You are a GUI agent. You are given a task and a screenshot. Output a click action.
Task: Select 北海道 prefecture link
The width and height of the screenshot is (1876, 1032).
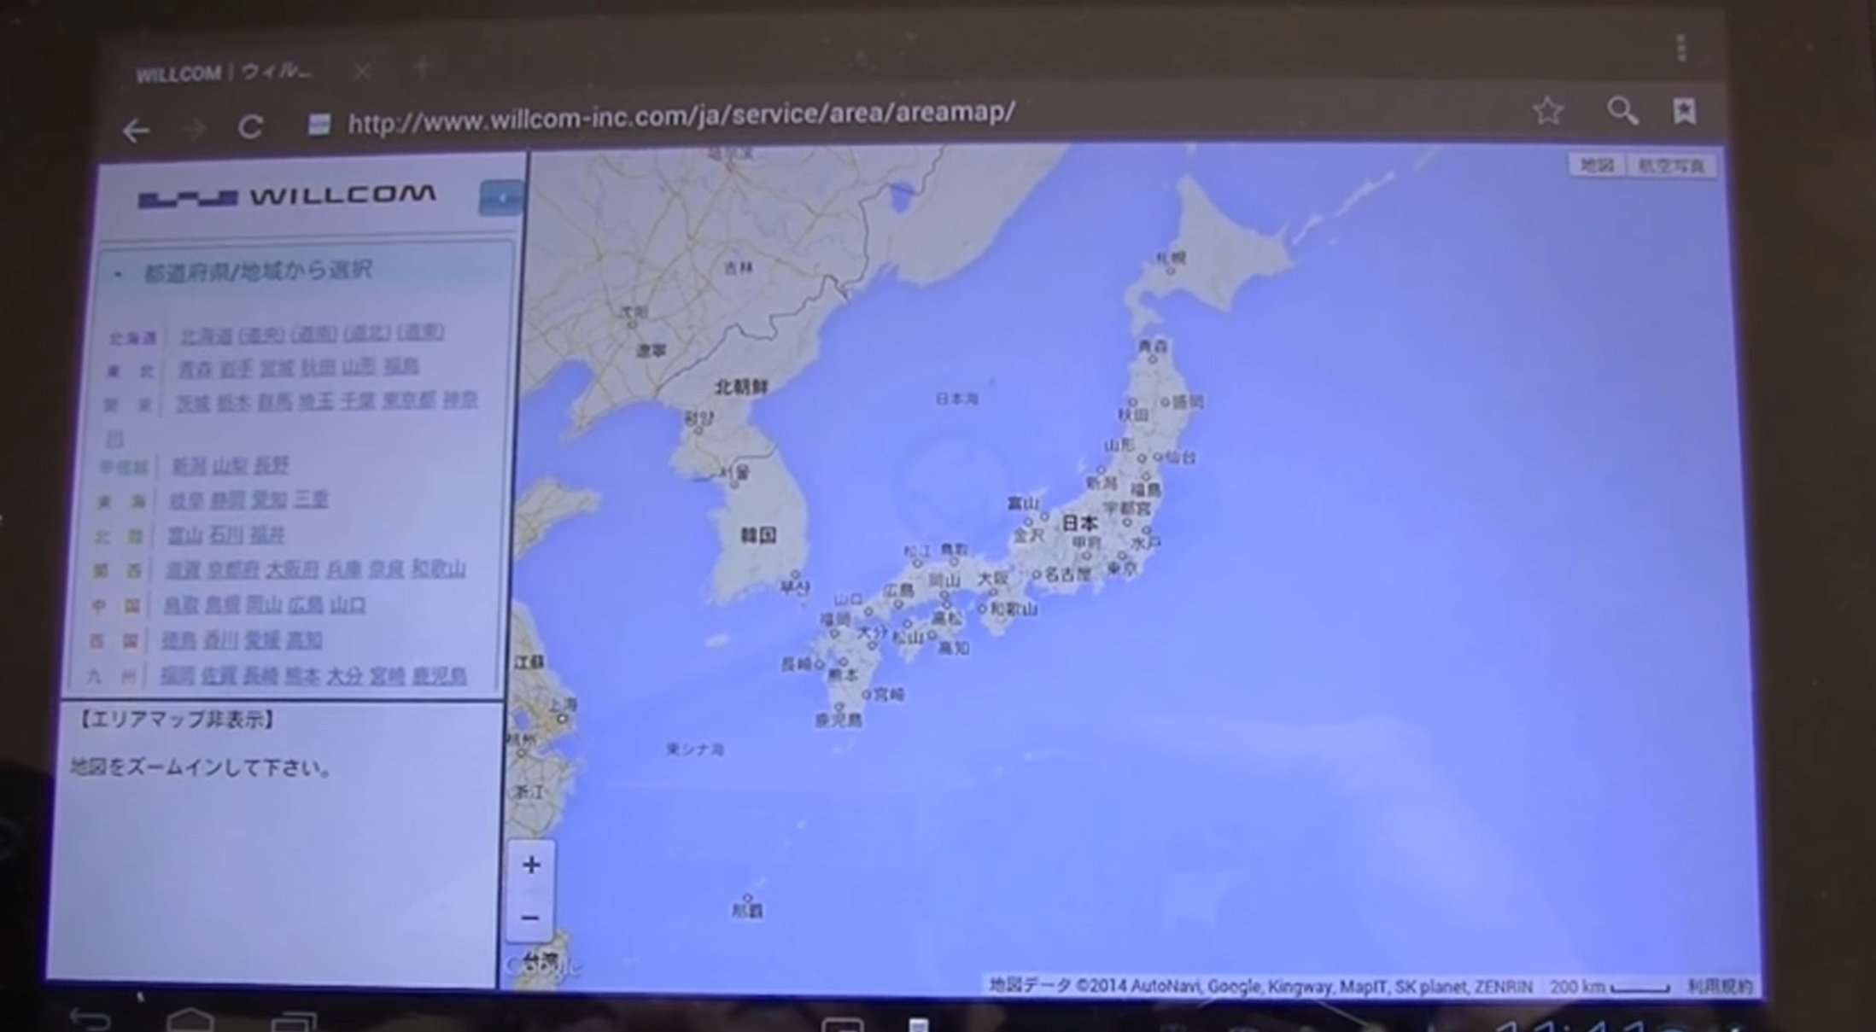206,335
